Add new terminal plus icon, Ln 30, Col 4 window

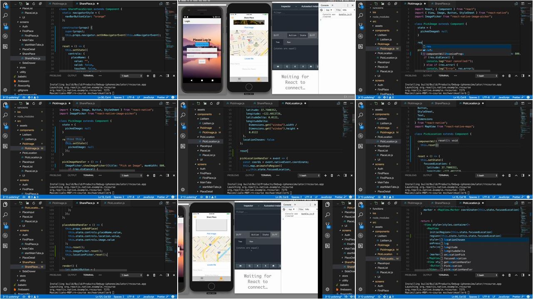point(148,76)
